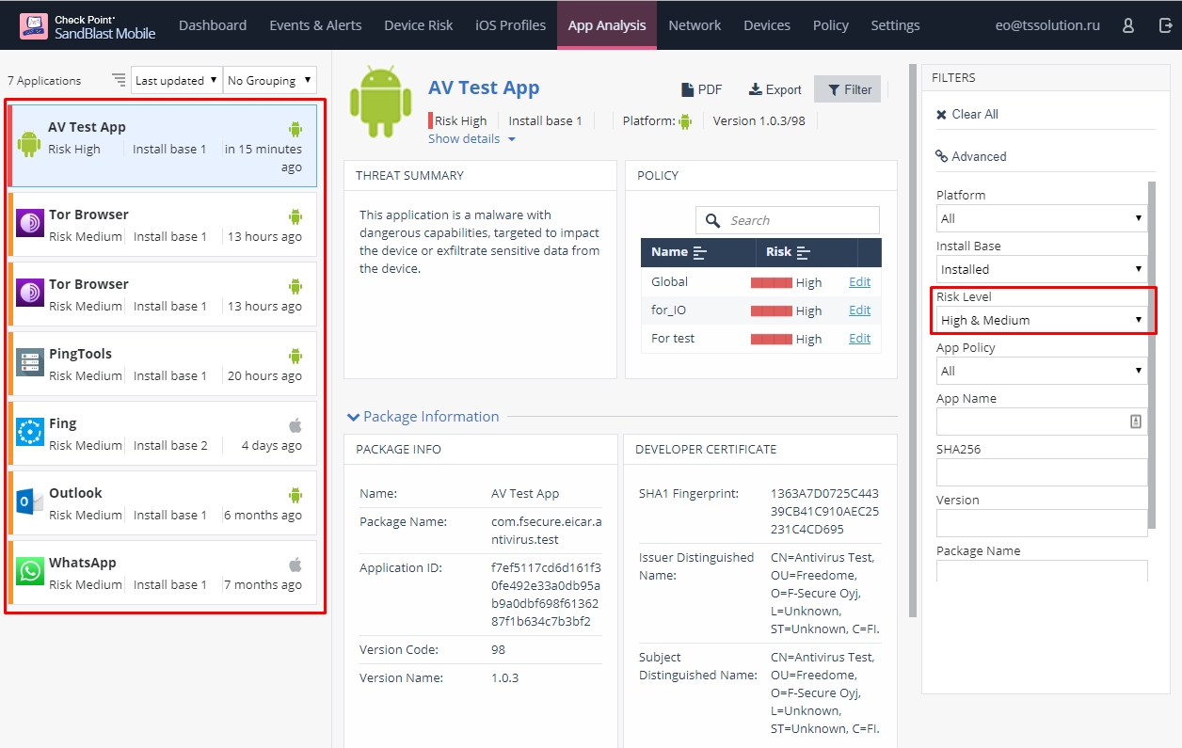This screenshot has width=1182, height=748.
Task: Click the contact card icon in App Name field
Action: coord(1136,422)
